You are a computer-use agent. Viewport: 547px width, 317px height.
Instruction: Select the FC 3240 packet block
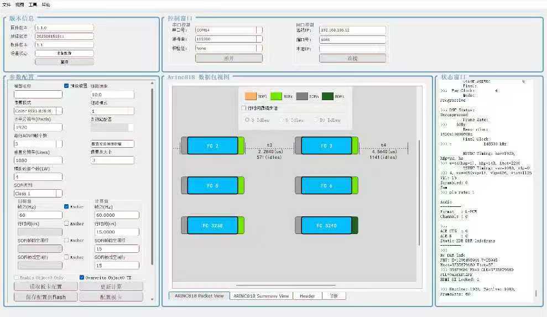click(x=326, y=226)
